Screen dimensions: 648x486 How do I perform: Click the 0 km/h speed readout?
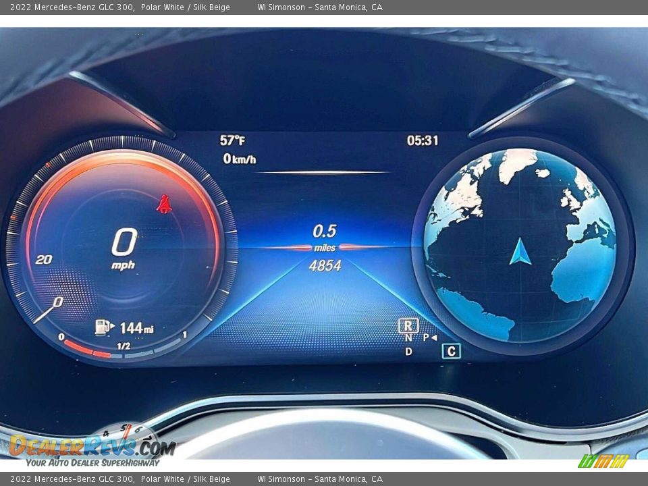(239, 158)
